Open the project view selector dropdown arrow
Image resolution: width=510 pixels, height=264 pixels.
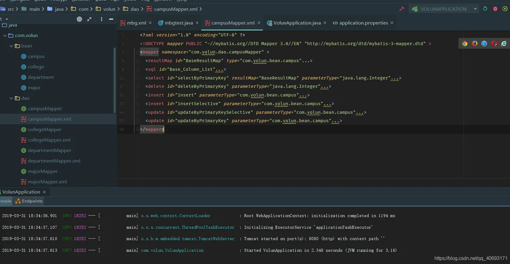coord(7,19)
